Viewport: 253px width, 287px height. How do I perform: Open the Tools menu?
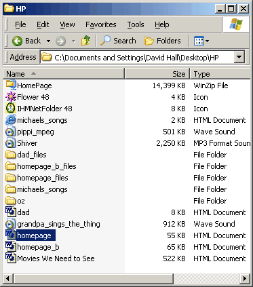tap(136, 24)
